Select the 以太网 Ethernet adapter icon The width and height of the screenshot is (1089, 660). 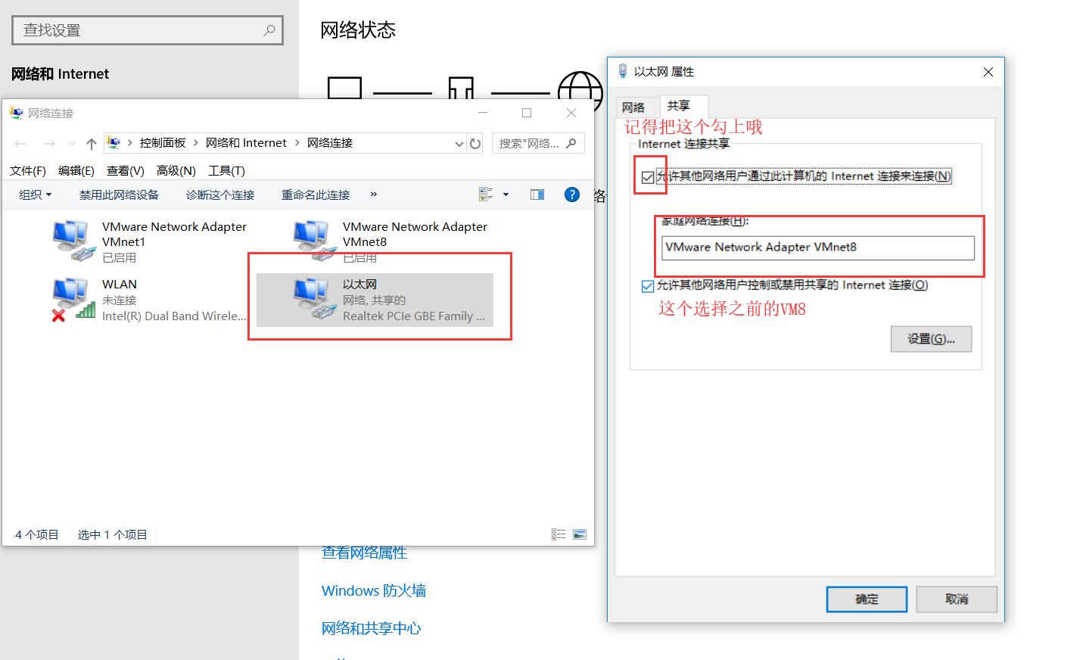pyautogui.click(x=314, y=298)
